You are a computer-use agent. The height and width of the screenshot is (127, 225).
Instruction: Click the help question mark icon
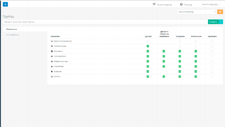coord(182,4)
